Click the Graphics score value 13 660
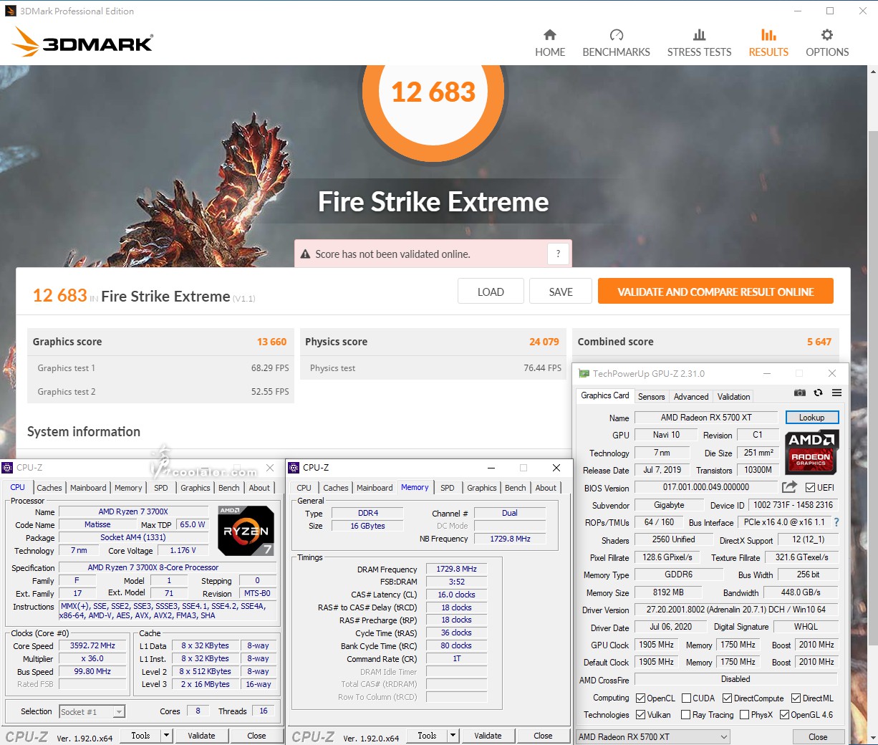This screenshot has width=878, height=745. pos(271,342)
